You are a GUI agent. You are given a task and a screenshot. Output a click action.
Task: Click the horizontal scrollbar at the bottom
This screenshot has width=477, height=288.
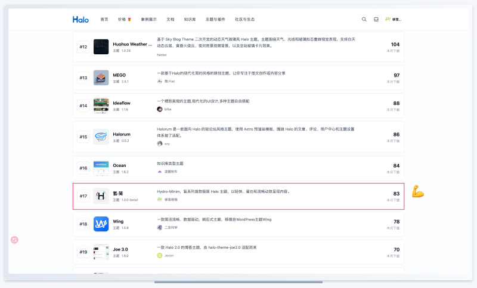[238, 282]
